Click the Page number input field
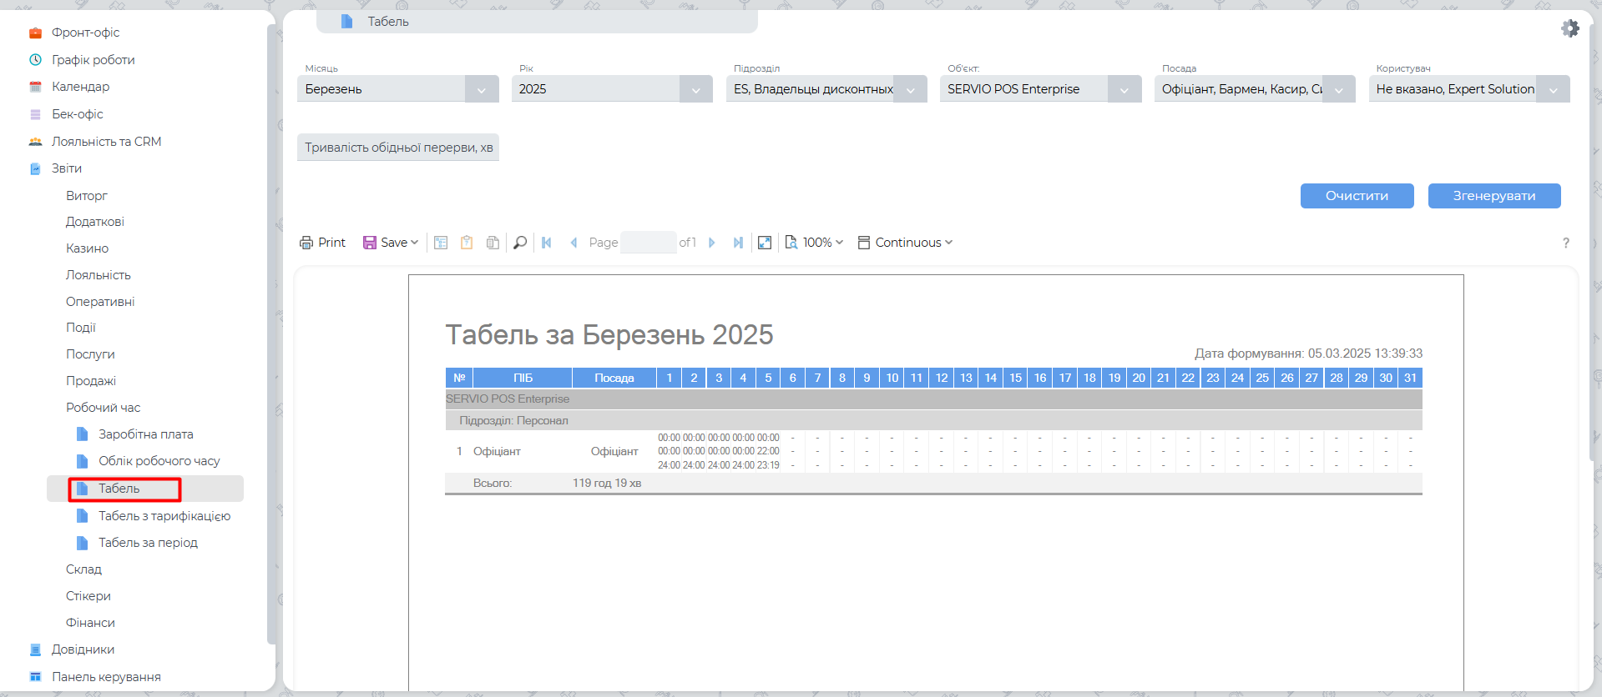Image resolution: width=1602 pixels, height=697 pixels. pos(649,243)
